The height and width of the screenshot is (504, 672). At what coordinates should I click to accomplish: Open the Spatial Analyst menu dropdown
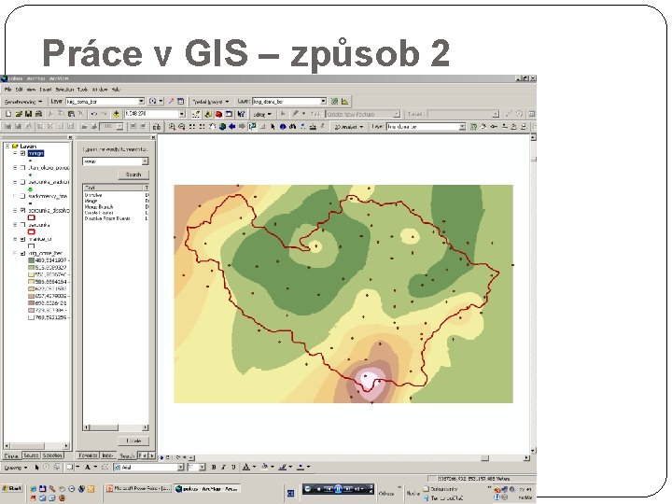coord(210,102)
